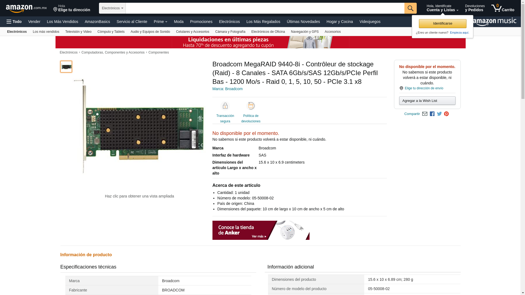
Task: Expand the Prime dropdown menu
Action: (161, 22)
